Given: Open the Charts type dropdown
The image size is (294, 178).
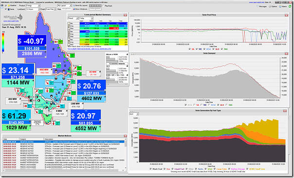Looking at the screenshot, I should 51,9.
